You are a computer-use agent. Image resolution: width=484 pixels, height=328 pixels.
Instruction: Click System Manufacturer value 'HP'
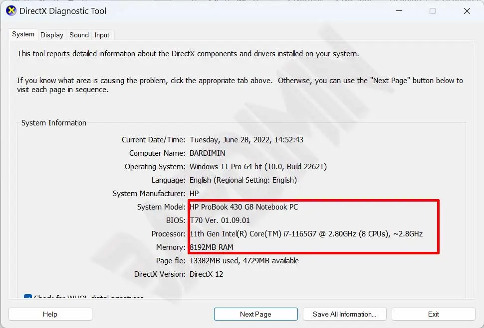coord(194,194)
